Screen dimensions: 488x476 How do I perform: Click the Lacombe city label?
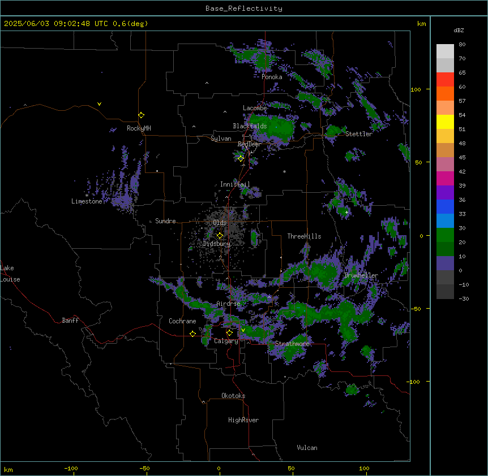click(255, 108)
